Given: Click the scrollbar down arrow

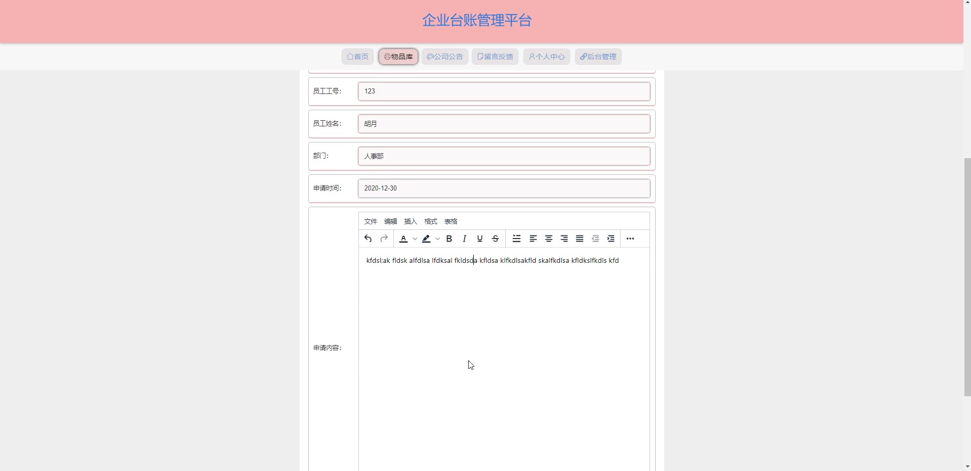Looking at the screenshot, I should 967,466.
